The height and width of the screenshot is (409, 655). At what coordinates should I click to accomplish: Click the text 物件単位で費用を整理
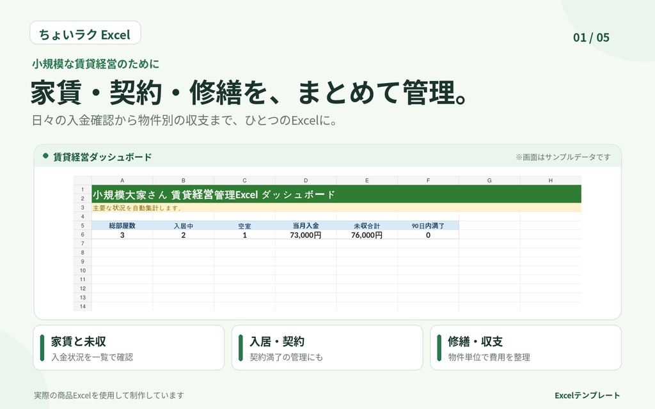coord(489,357)
